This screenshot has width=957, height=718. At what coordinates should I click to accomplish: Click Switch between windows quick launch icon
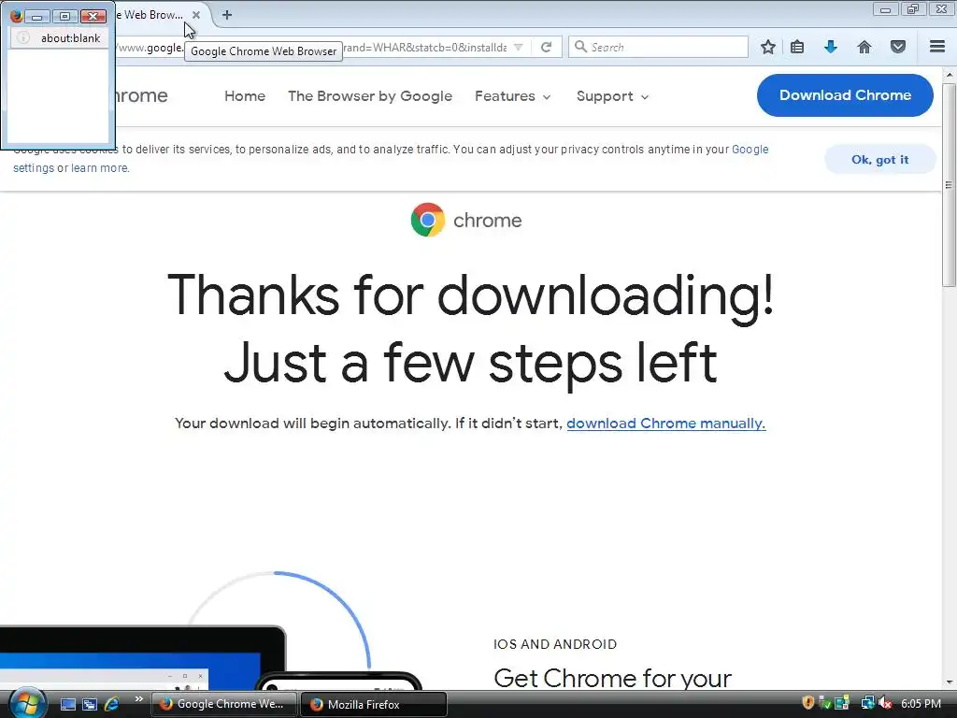coord(90,704)
